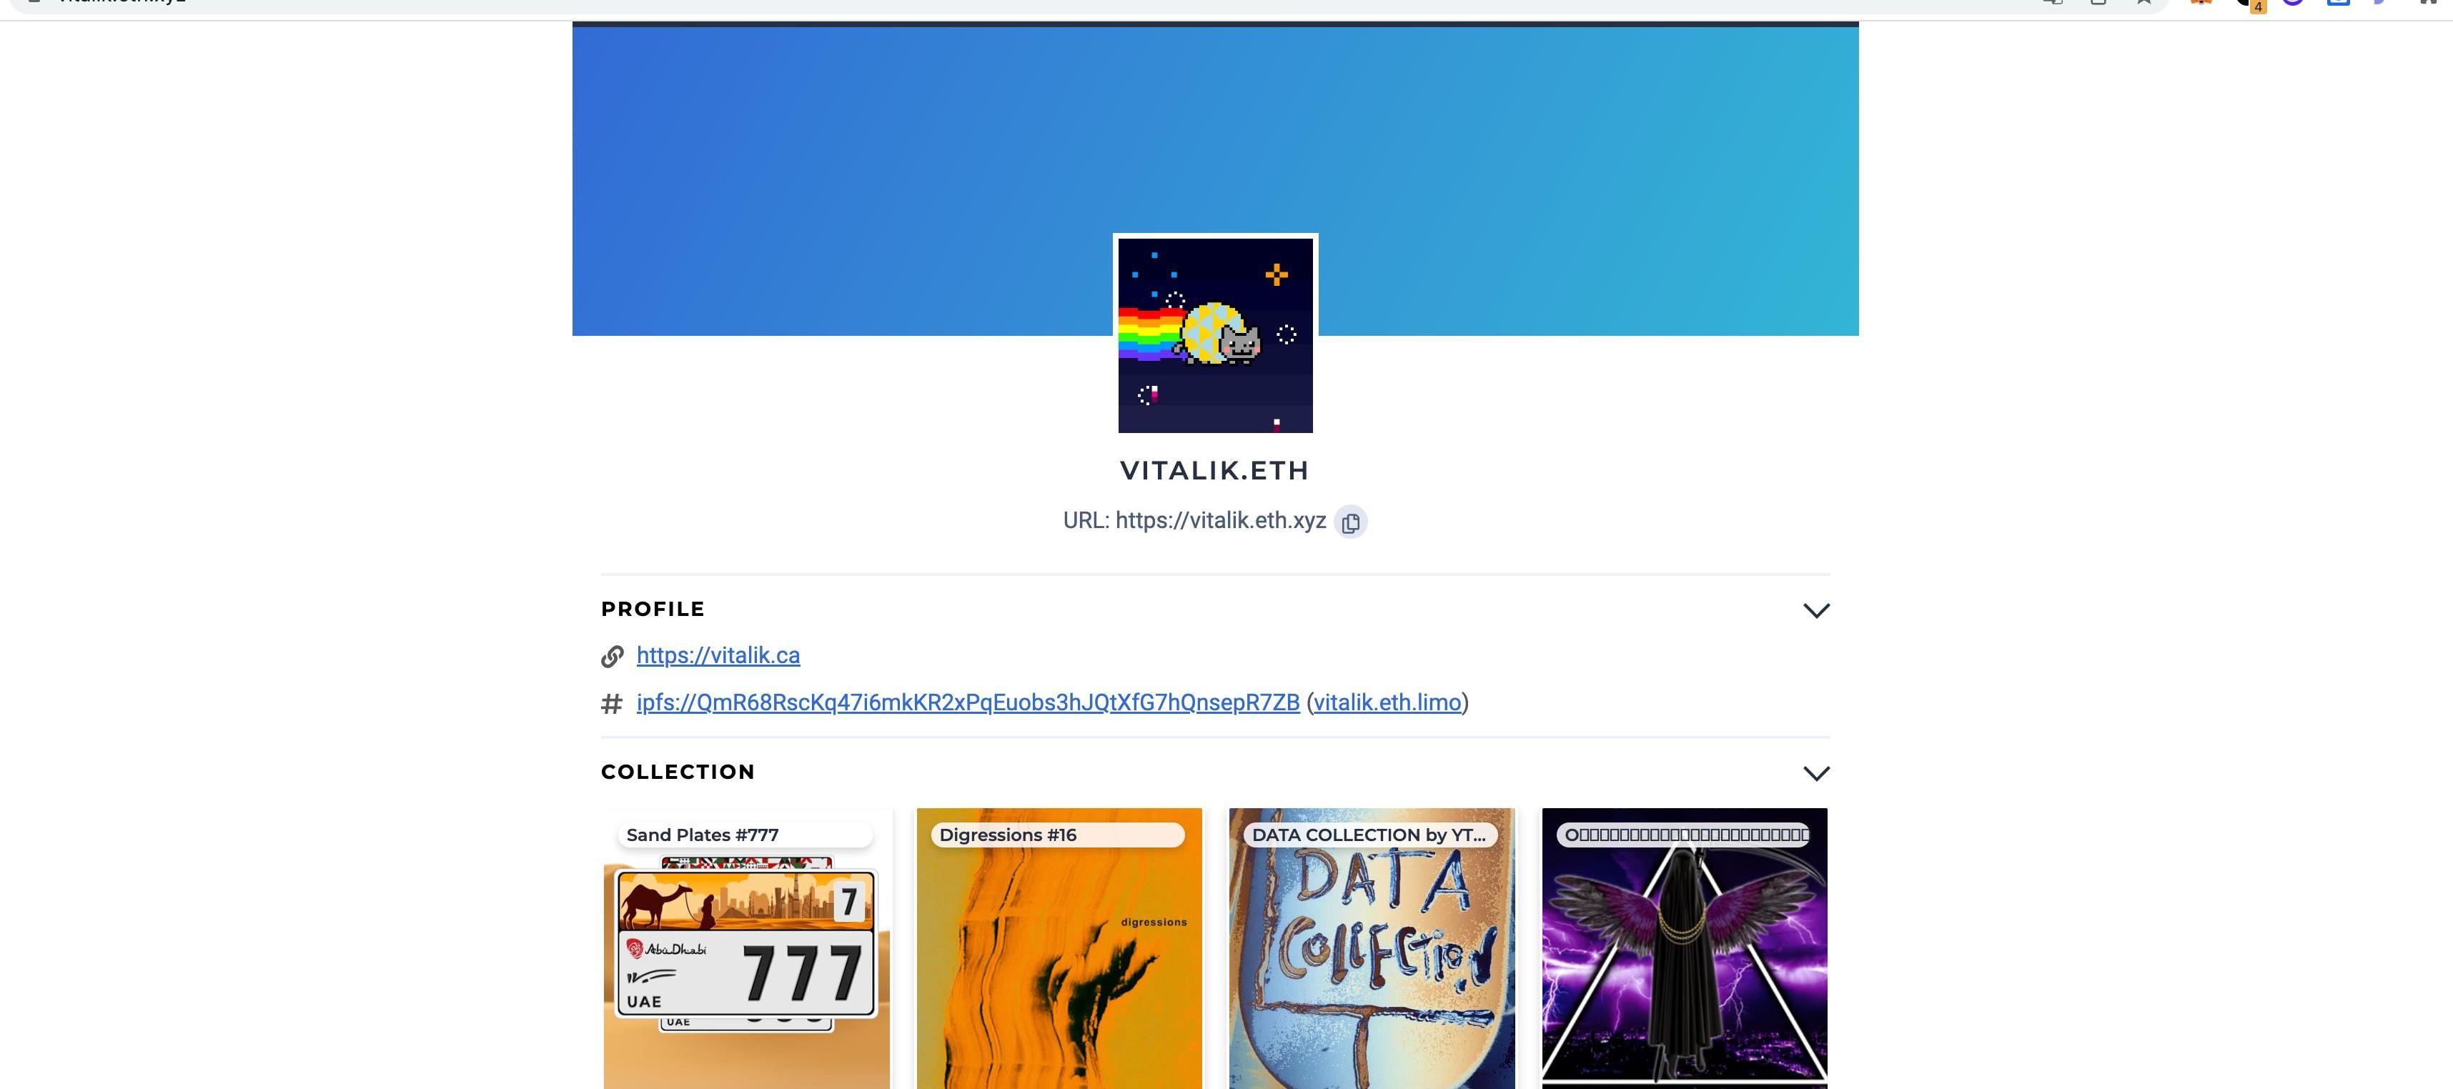Open the Sand Plates #777 NFT image
This screenshot has height=1089, width=2453.
click(747, 961)
